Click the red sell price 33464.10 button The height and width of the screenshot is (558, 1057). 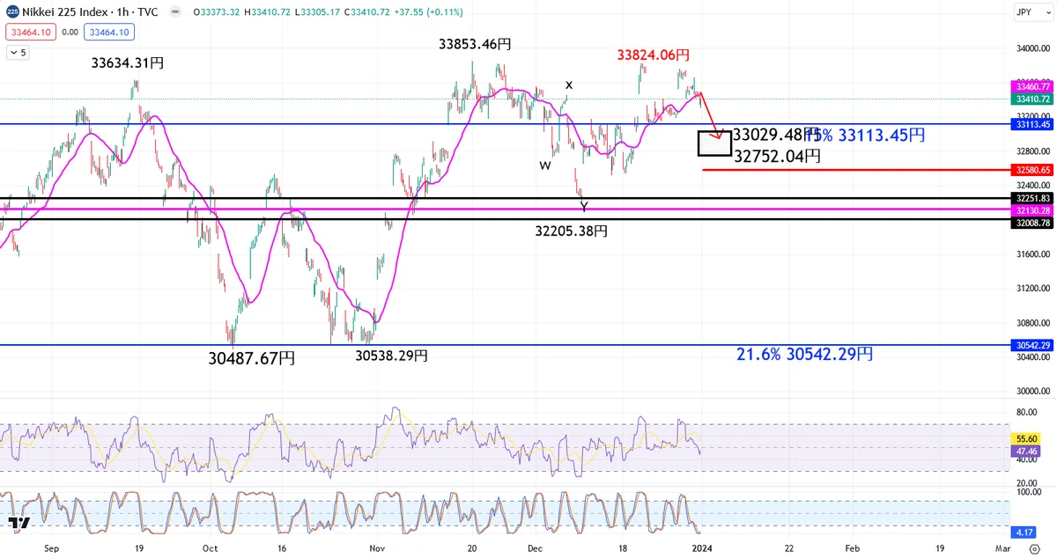(30, 33)
